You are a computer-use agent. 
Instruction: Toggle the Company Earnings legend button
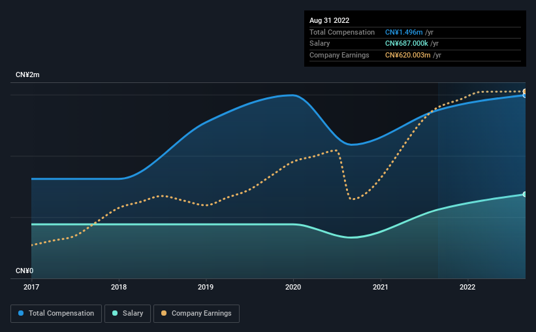point(197,314)
